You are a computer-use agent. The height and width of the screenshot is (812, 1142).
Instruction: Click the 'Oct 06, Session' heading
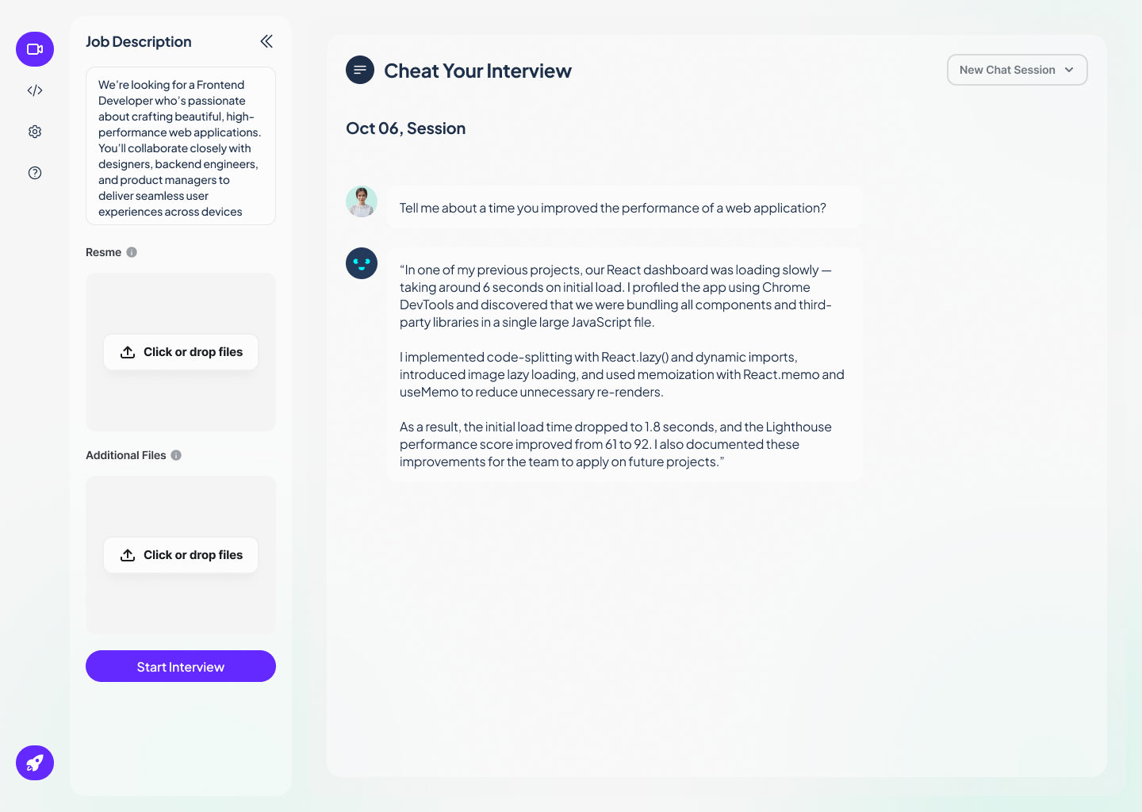406,128
